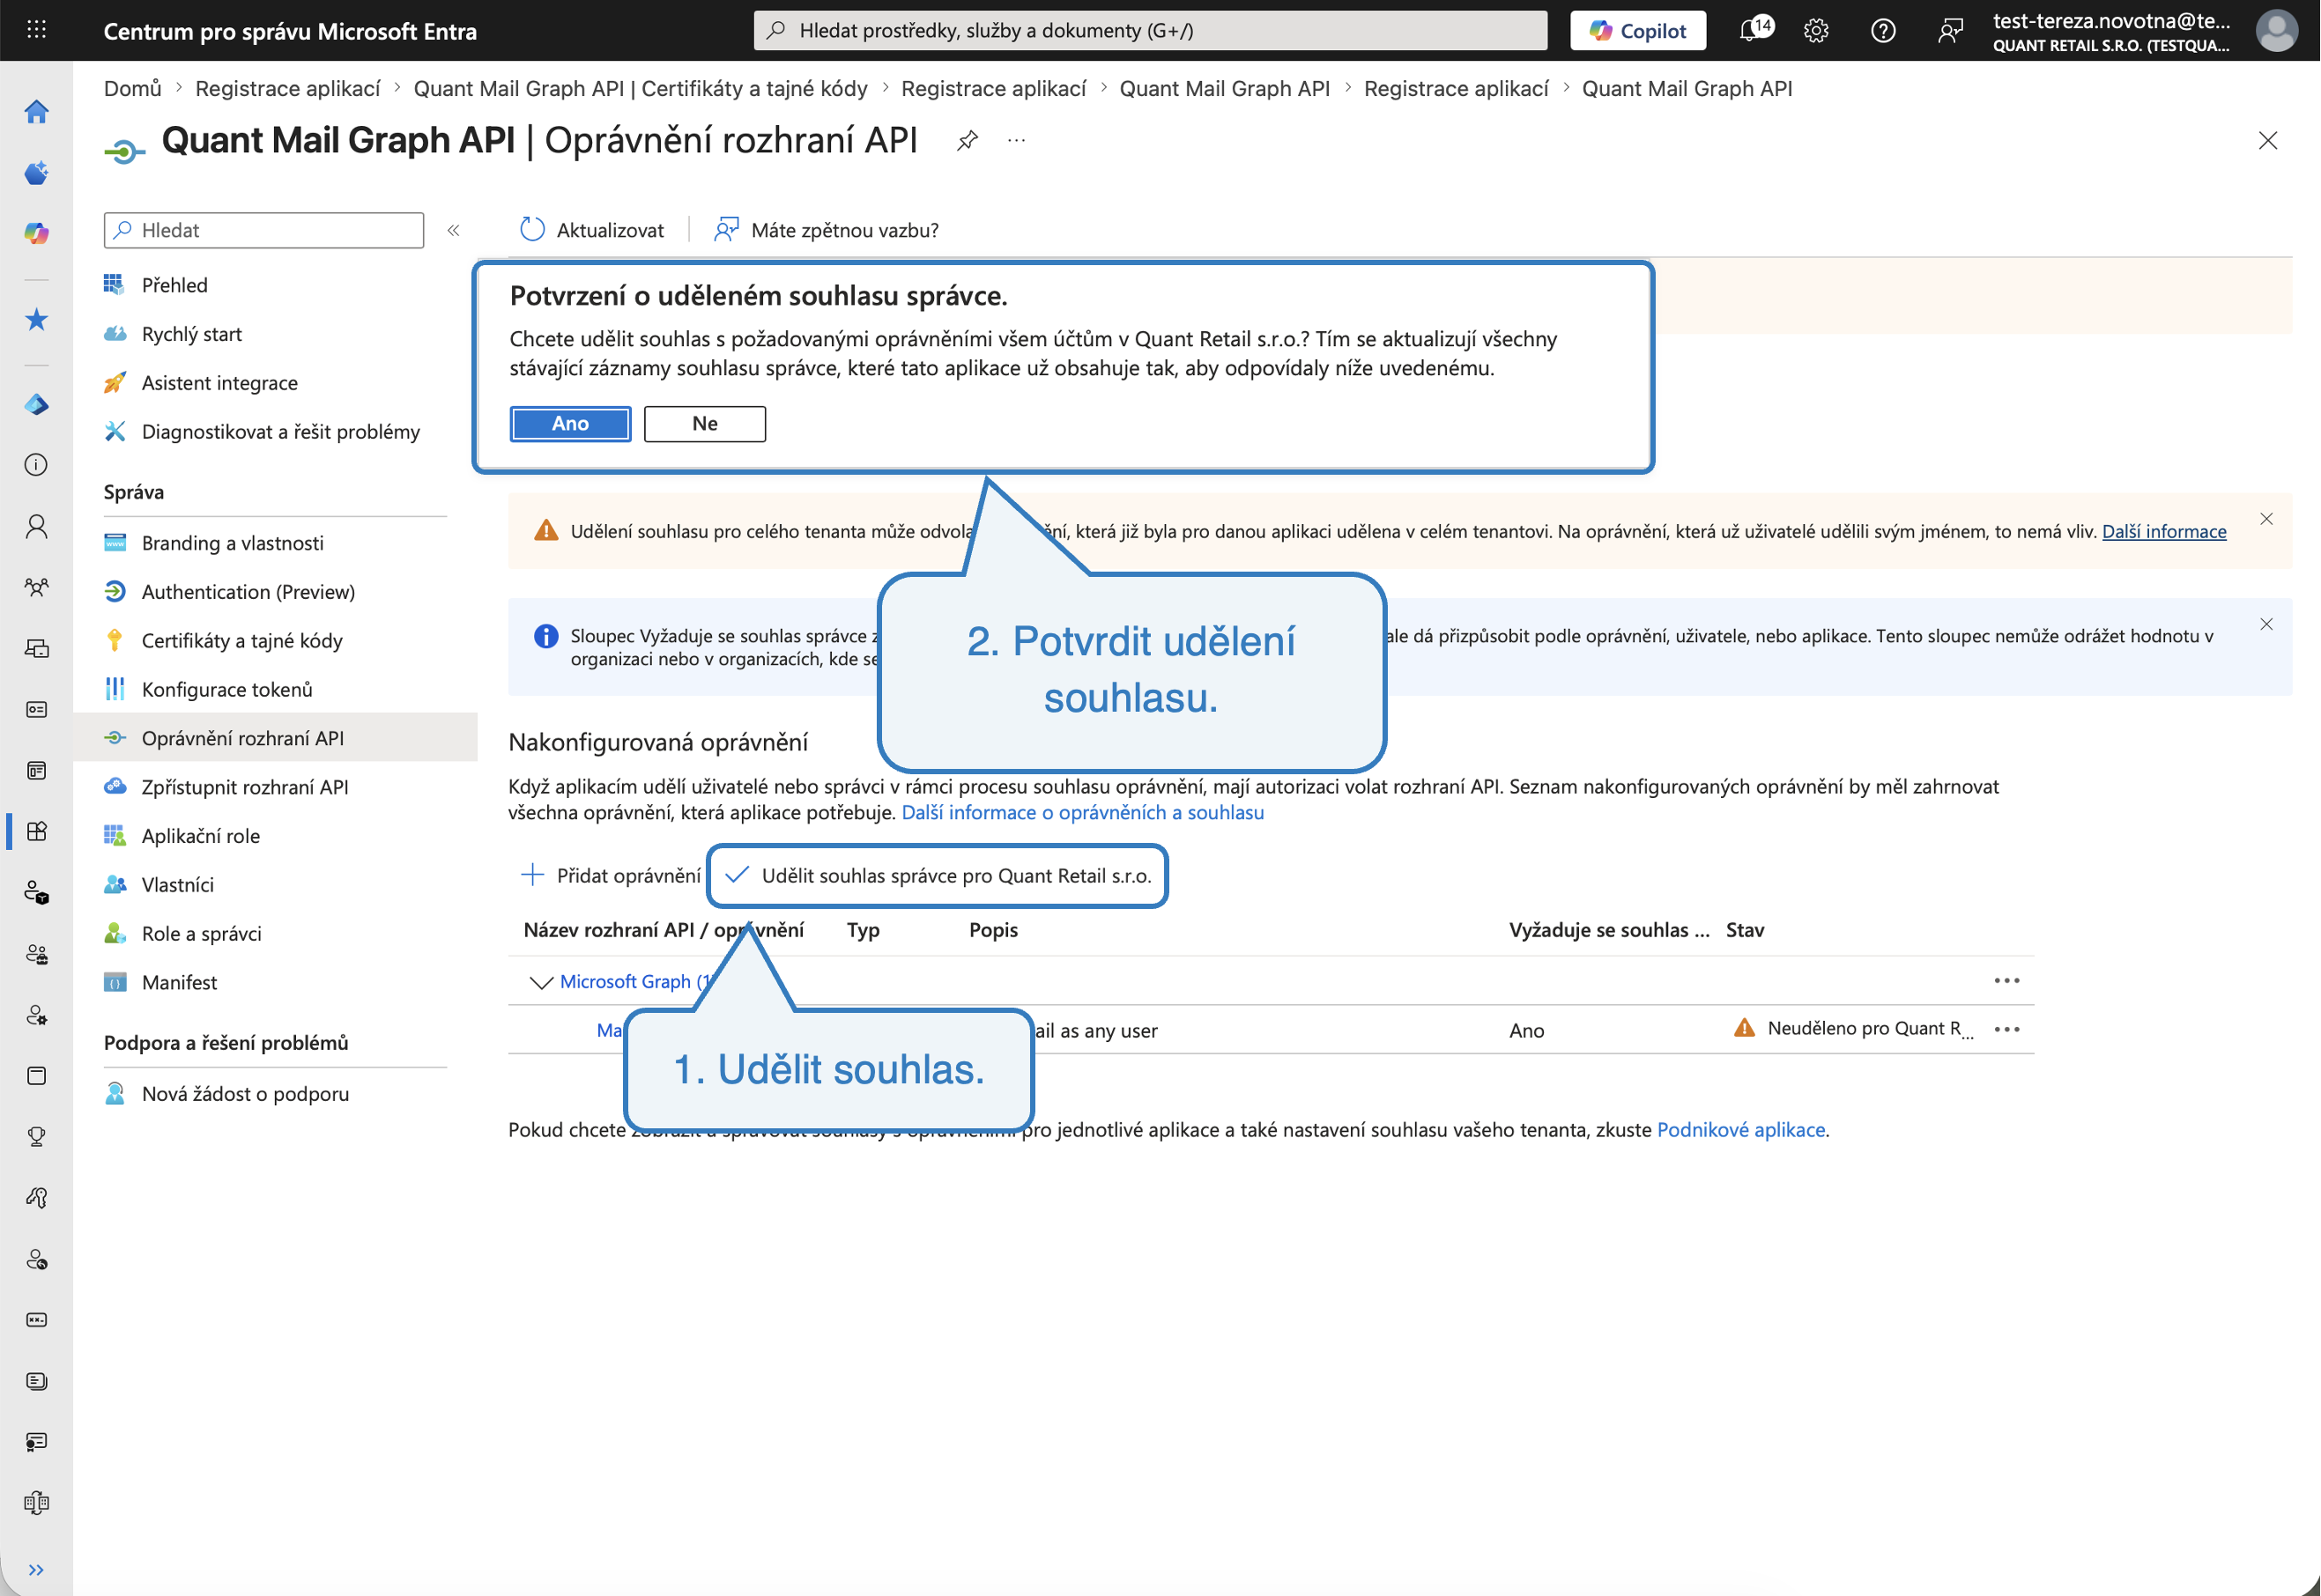Open Manifest menu item
Image resolution: width=2321 pixels, height=1596 pixels.
[x=179, y=983]
